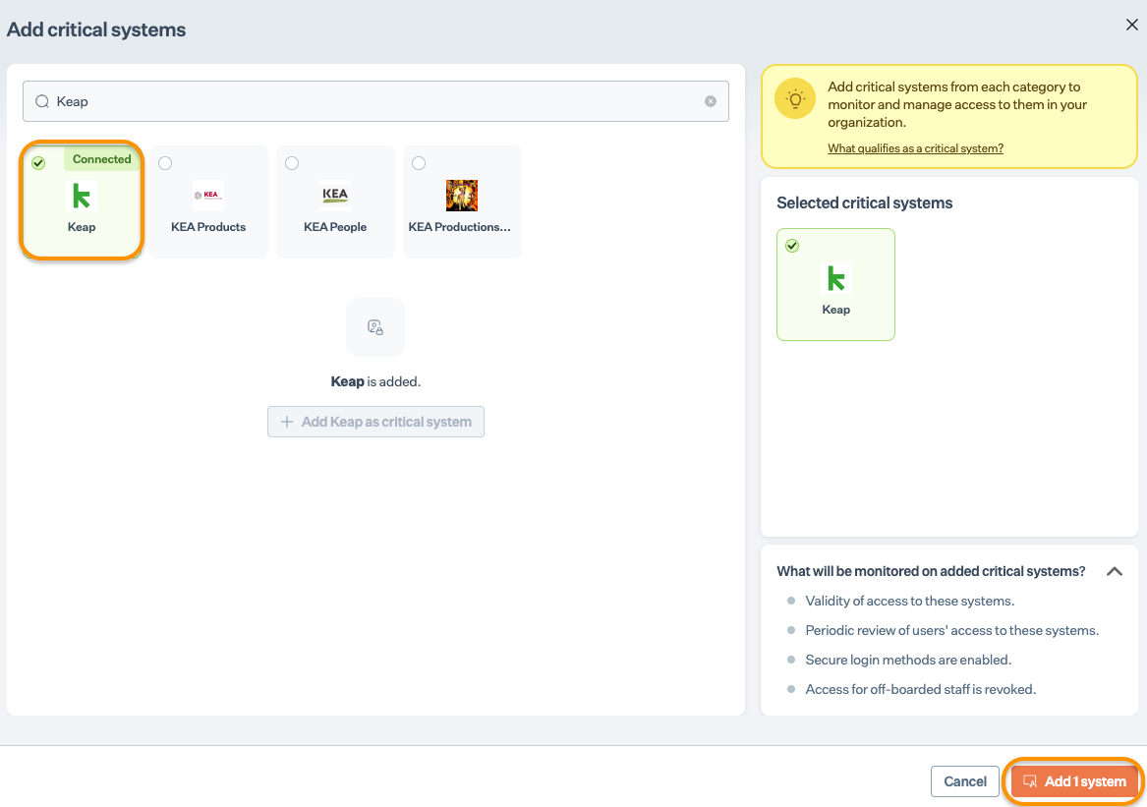This screenshot has height=807, width=1147.
Task: Click the lightbulb tip icon
Action: [x=795, y=98]
